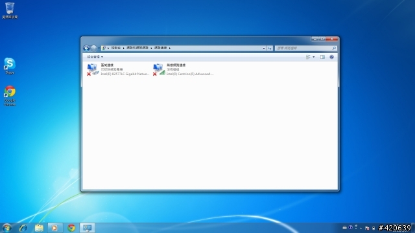Click the keyboard tray icon
Viewport: 415px width, 233px height.
click(344, 227)
